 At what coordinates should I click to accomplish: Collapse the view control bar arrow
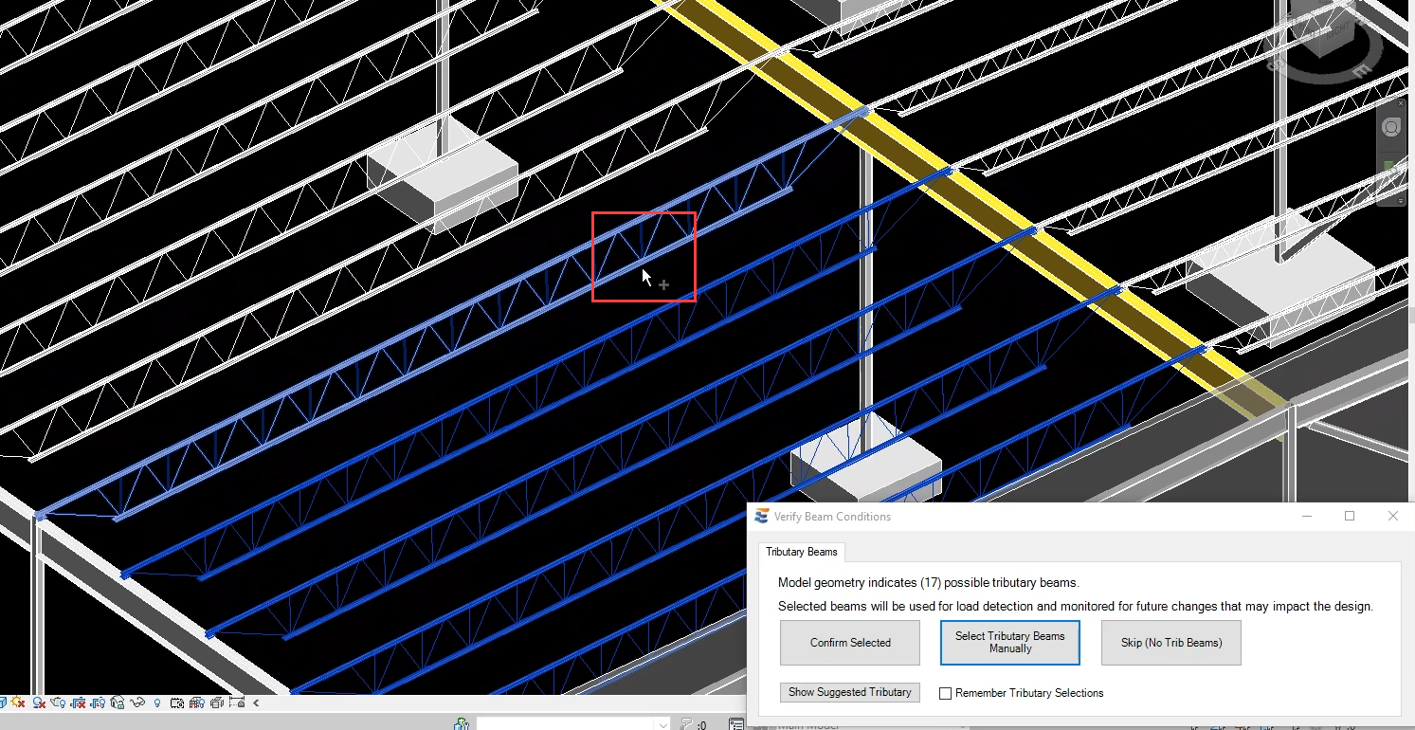point(256,703)
